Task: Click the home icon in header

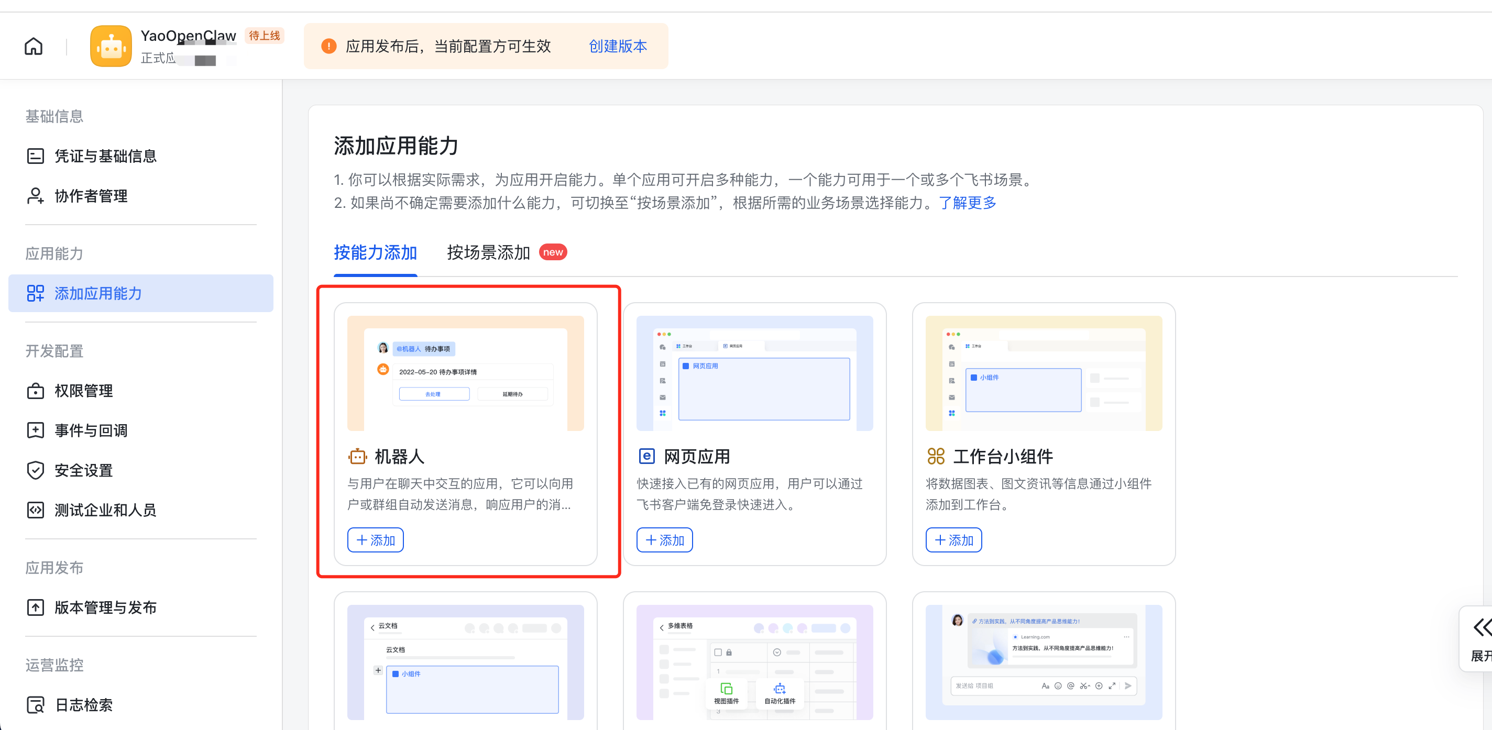Action: [34, 46]
